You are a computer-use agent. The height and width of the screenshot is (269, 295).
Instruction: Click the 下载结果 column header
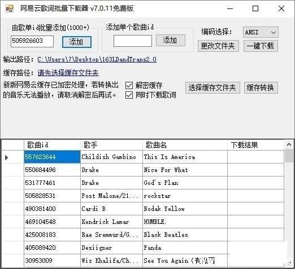coord(255,145)
